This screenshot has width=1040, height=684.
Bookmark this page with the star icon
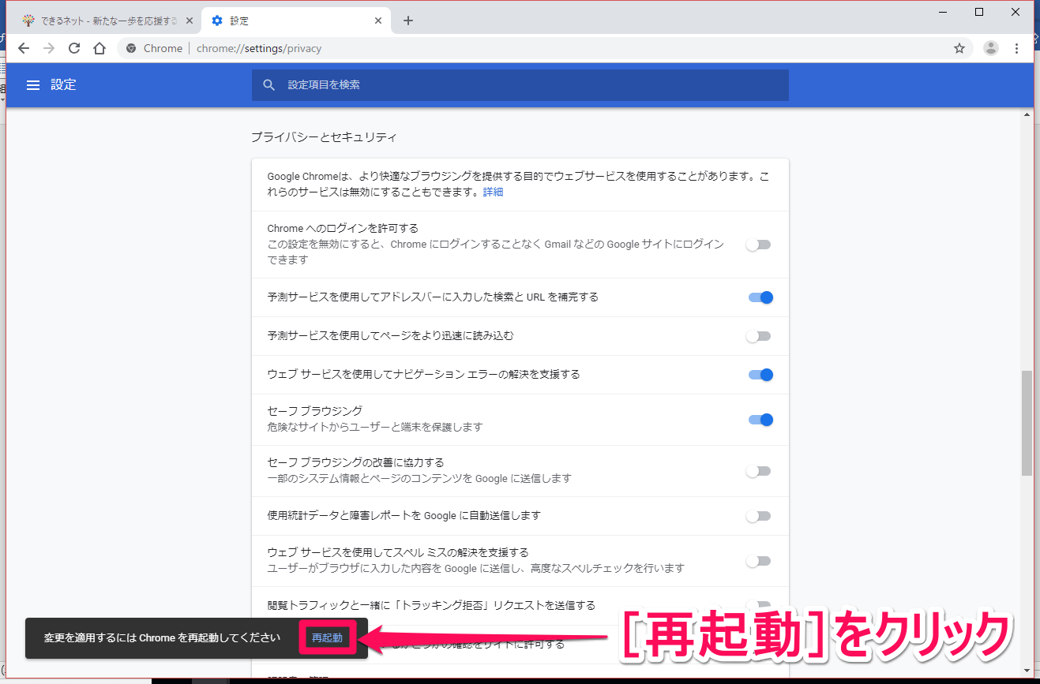959,48
